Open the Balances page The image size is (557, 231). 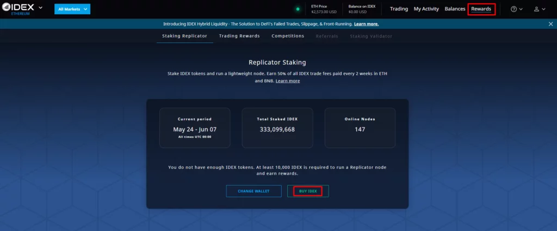(x=455, y=9)
